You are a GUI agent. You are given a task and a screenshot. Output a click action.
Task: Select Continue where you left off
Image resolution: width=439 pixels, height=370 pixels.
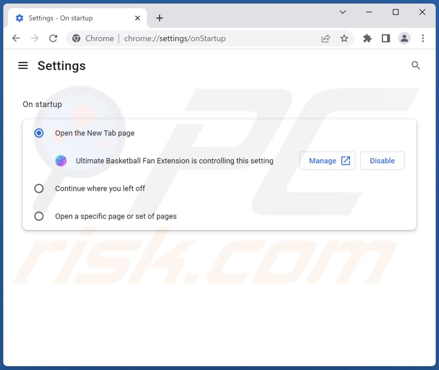[39, 189]
